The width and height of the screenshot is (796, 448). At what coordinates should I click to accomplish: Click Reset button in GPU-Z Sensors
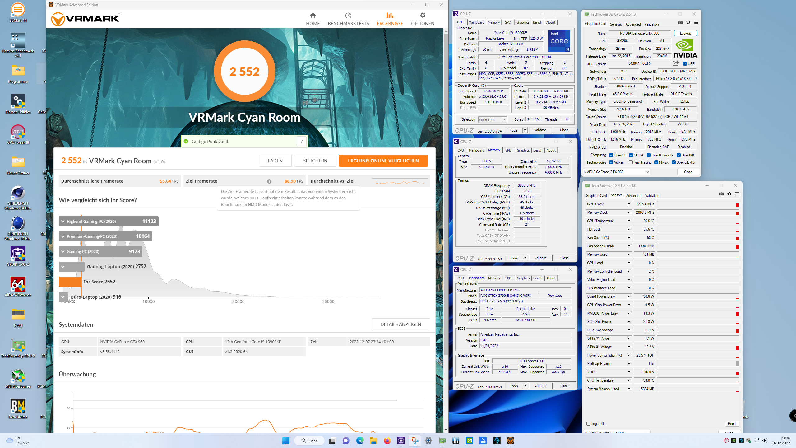(732, 424)
